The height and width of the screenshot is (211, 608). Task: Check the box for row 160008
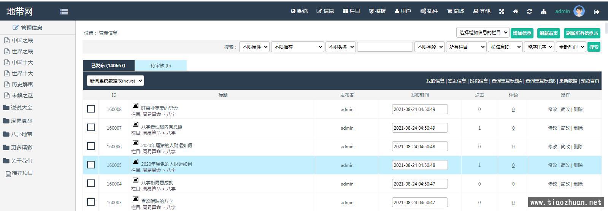tap(91, 109)
